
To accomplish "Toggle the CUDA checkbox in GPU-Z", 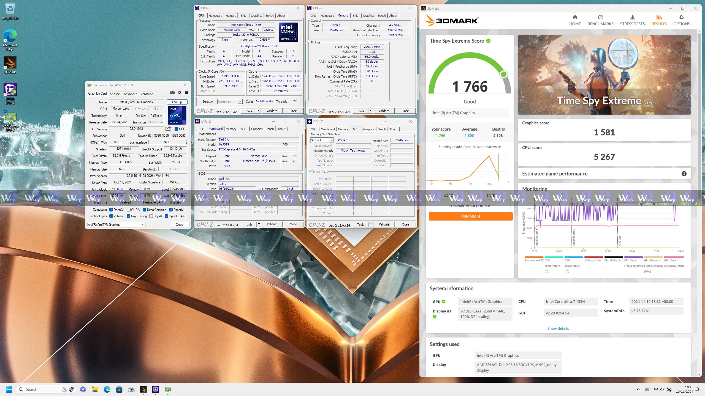I will (x=129, y=210).
